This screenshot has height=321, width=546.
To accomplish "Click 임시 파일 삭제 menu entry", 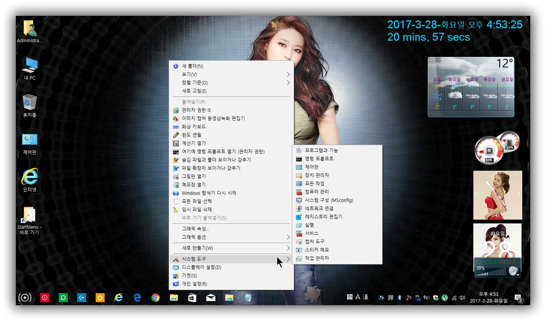I will (x=231, y=209).
